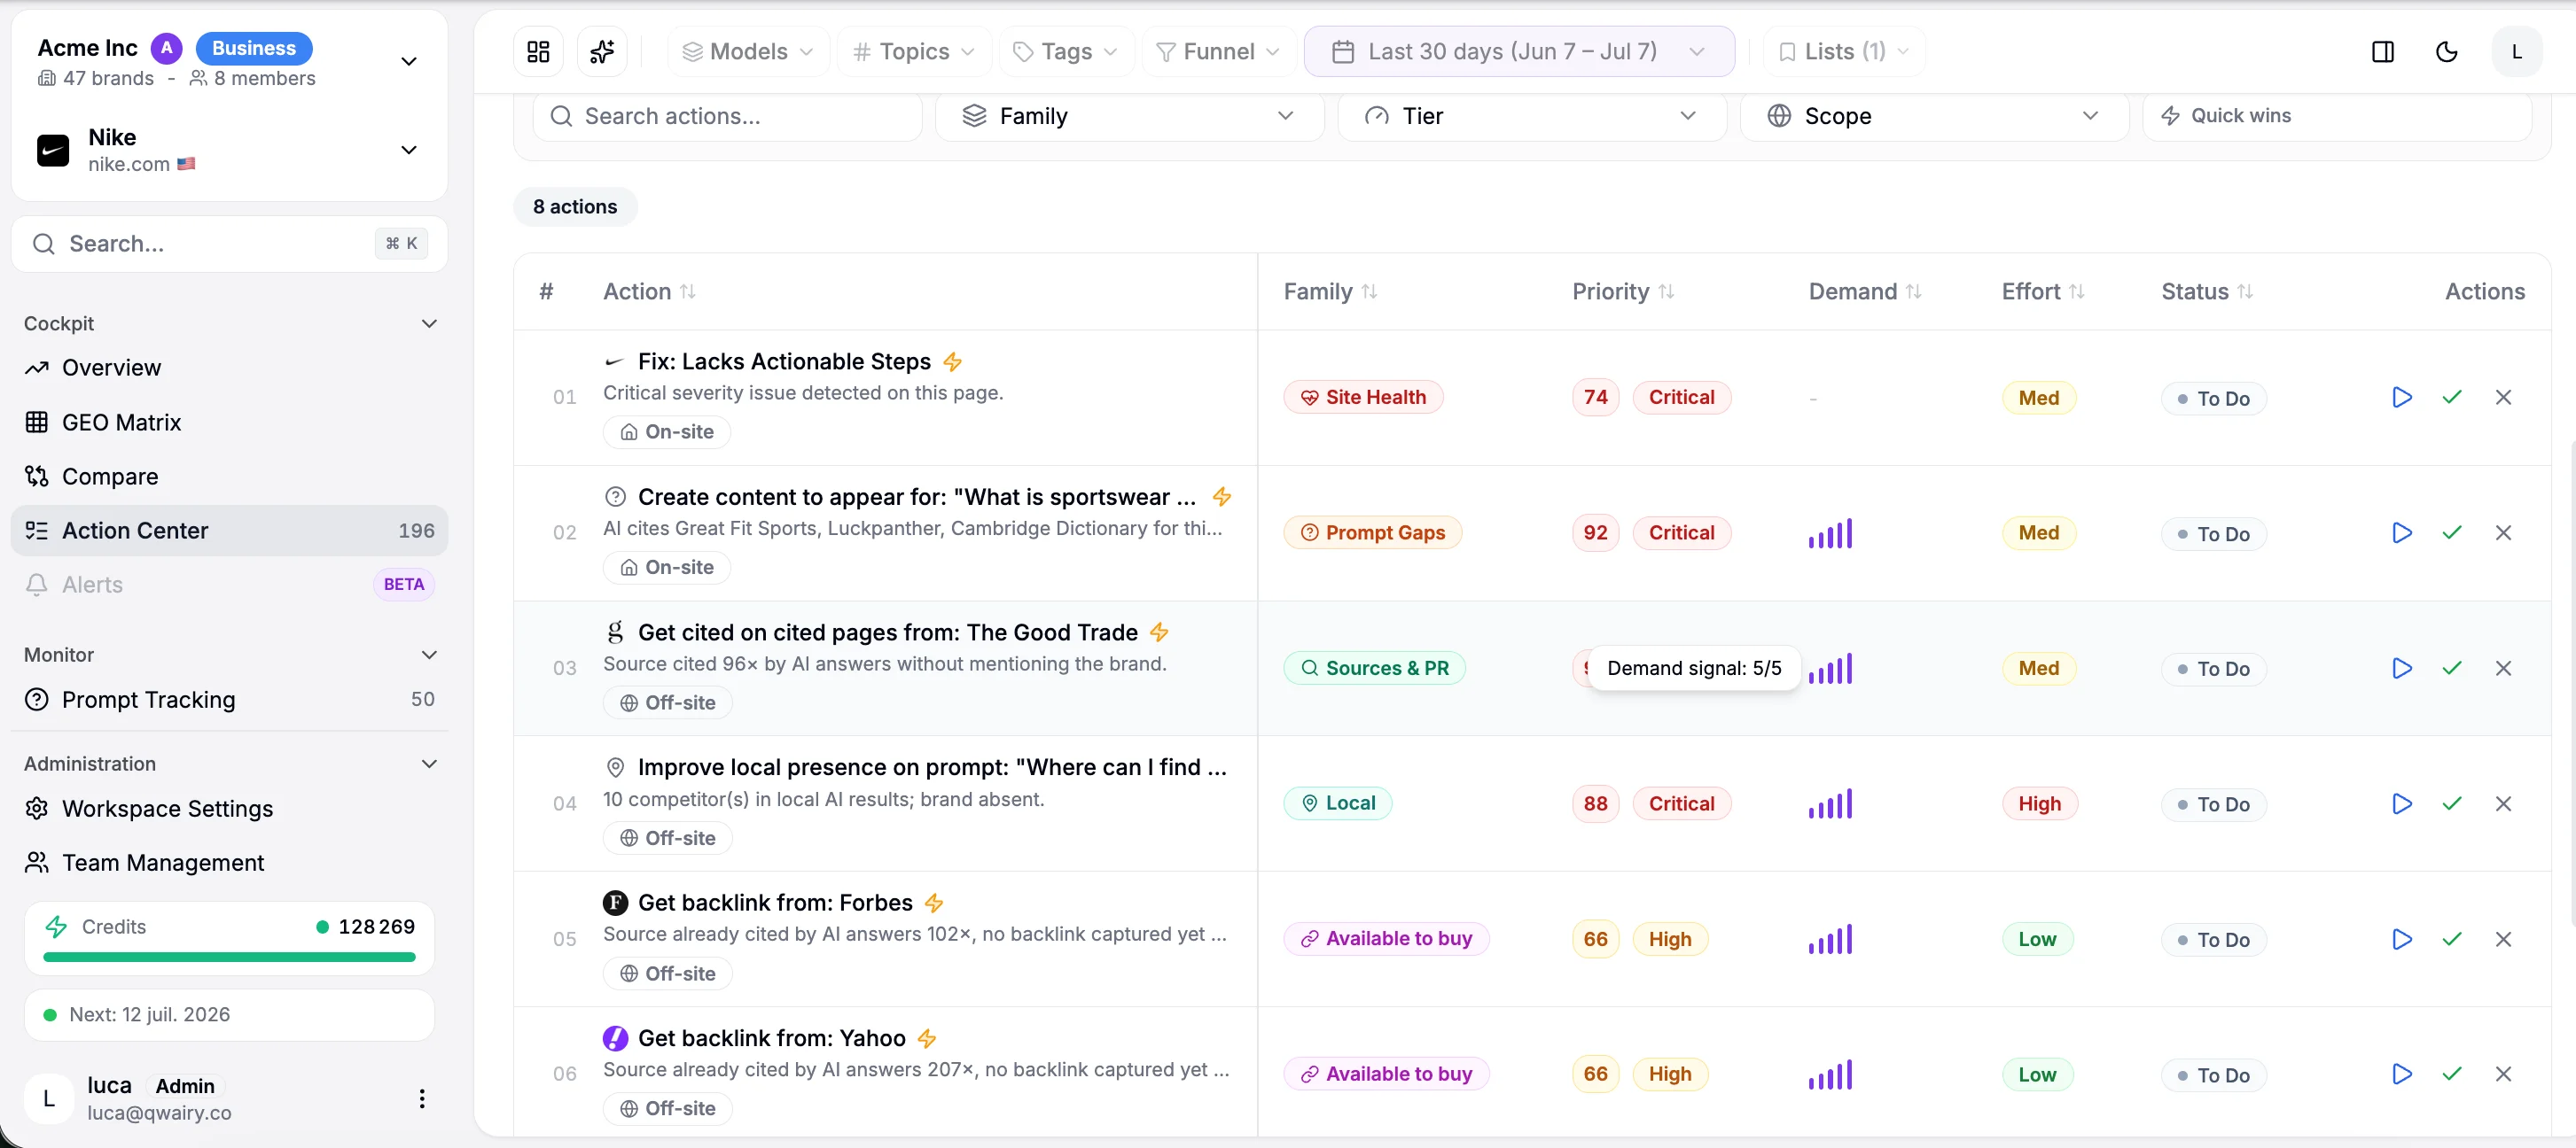Open the Topics filter dropdown
Viewport: 2576px width, 1148px height.
914,52
